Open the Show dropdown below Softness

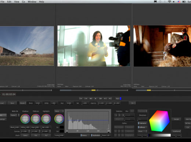click(x=142, y=131)
